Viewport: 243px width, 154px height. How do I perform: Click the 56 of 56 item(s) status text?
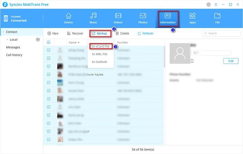coord(143,150)
